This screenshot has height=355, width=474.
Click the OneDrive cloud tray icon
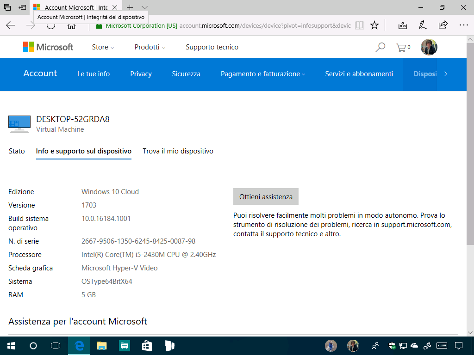click(x=414, y=346)
